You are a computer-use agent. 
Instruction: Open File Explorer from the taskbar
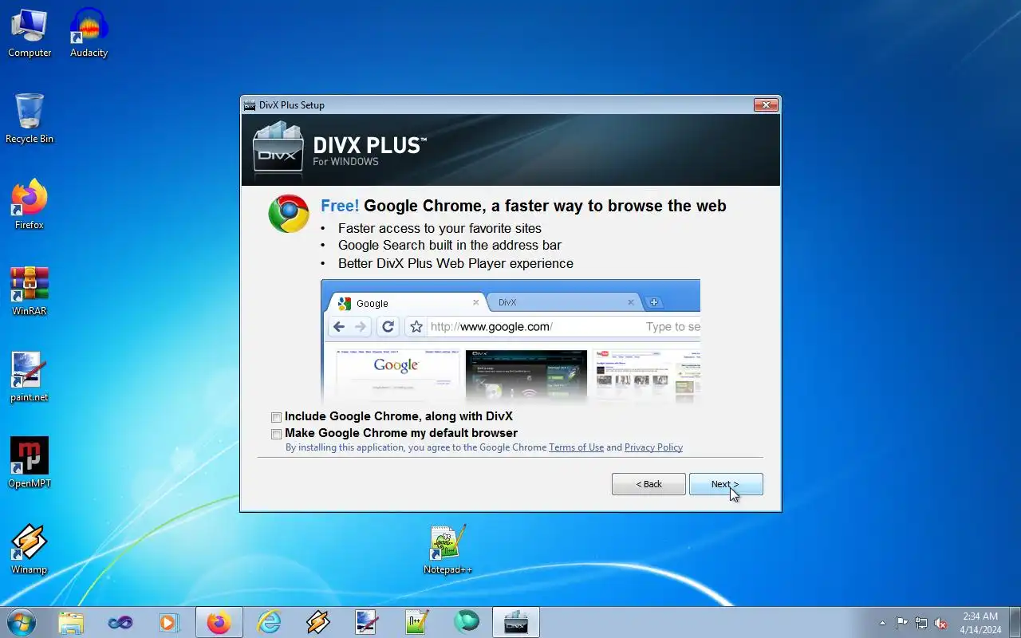click(71, 622)
